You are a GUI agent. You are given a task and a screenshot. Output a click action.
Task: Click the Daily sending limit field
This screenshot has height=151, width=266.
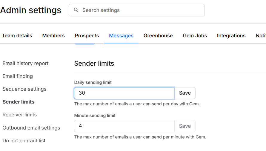point(124,93)
